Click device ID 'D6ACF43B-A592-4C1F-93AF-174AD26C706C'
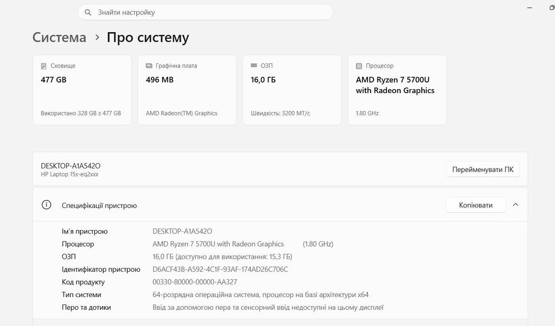The image size is (555, 326). [220, 269]
